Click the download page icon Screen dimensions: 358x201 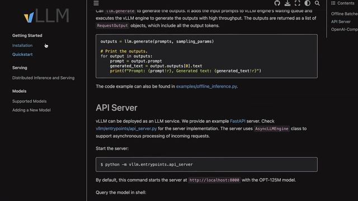[x=288, y=3]
